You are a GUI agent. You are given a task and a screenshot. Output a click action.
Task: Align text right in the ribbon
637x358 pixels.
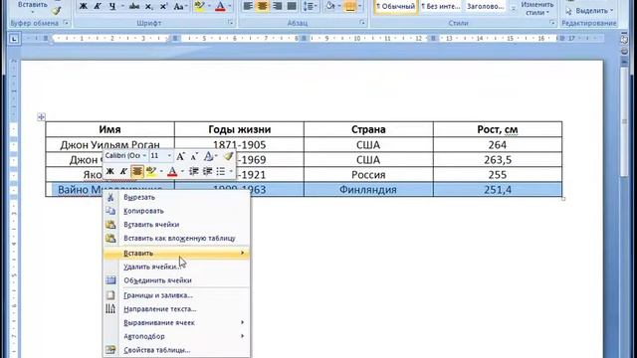pyautogui.click(x=277, y=6)
